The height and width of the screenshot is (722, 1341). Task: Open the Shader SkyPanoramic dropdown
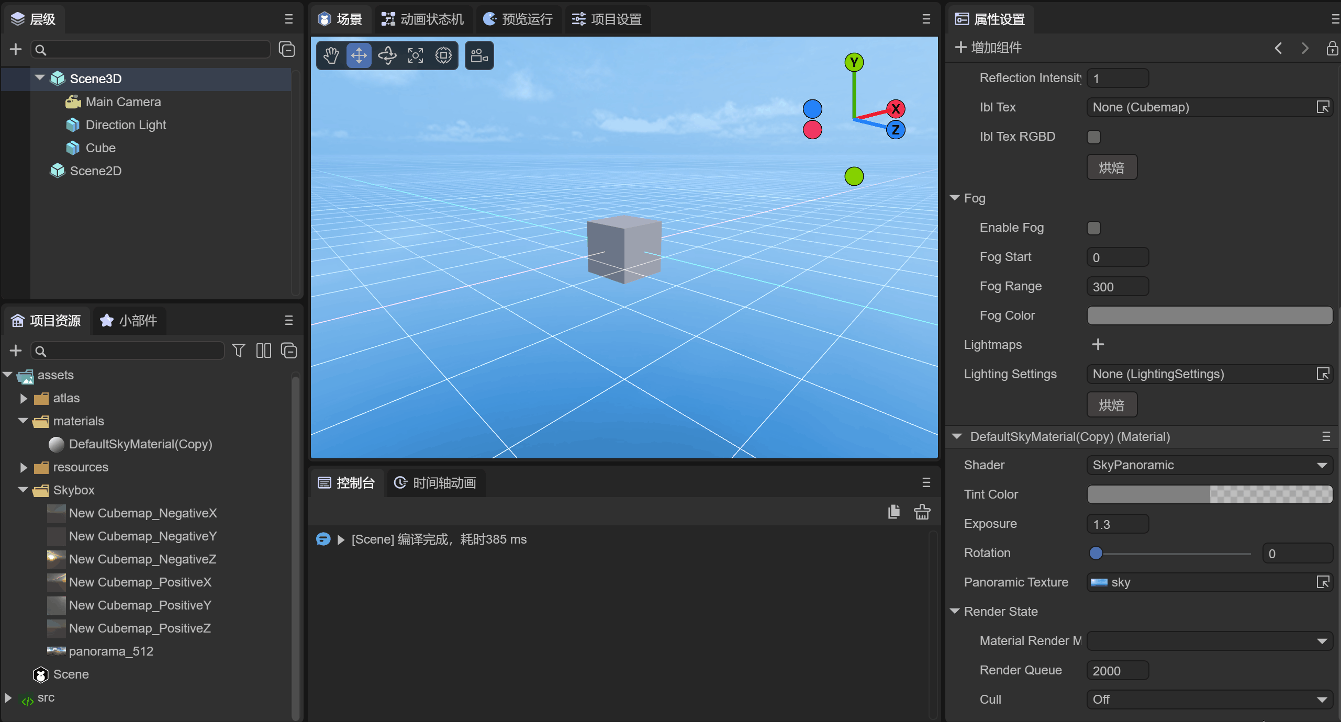click(1209, 465)
